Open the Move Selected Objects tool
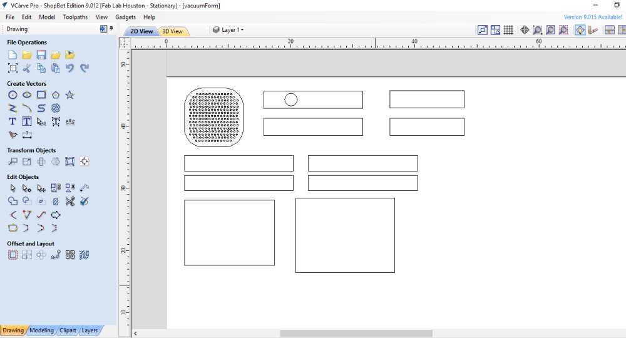This screenshot has width=626, height=338. click(x=13, y=161)
